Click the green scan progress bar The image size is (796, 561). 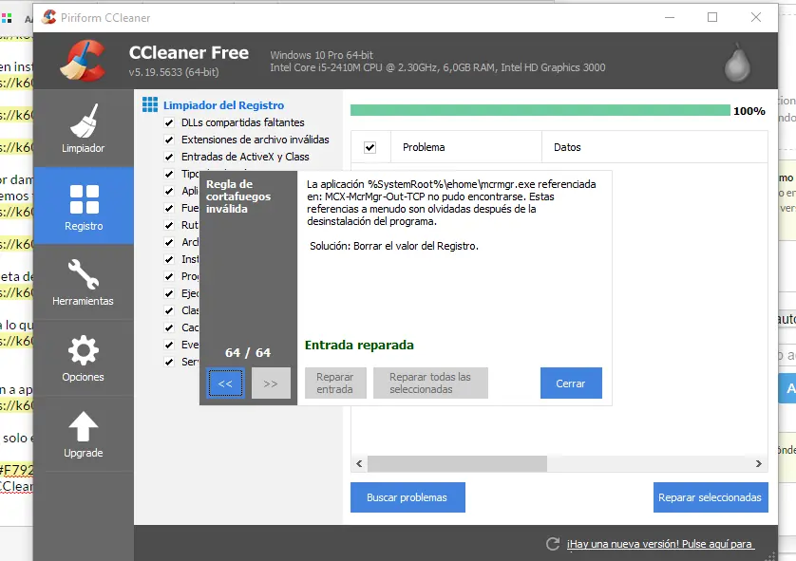click(540, 110)
